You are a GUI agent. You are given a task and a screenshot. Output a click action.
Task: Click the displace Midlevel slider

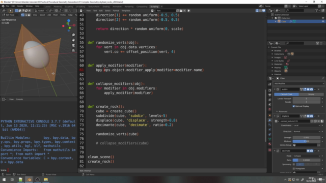[307, 141]
